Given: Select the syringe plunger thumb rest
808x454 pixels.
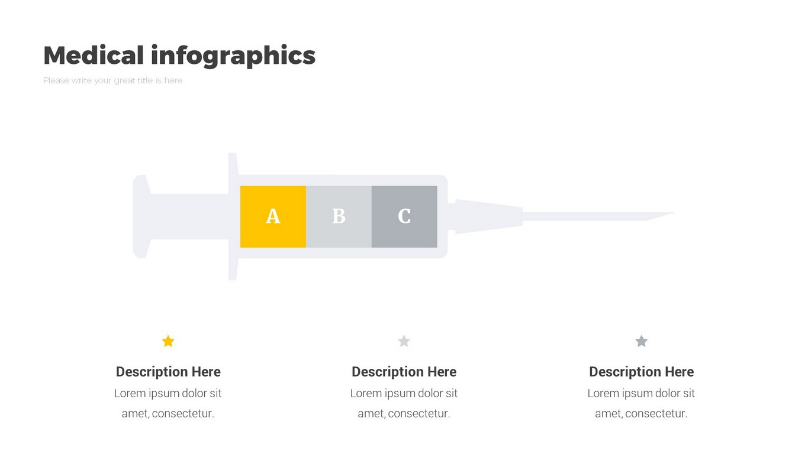Looking at the screenshot, I should (140, 216).
